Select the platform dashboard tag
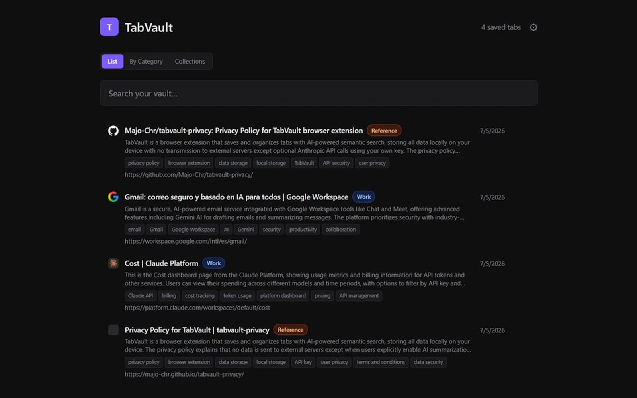The width and height of the screenshot is (637, 398). (x=283, y=296)
